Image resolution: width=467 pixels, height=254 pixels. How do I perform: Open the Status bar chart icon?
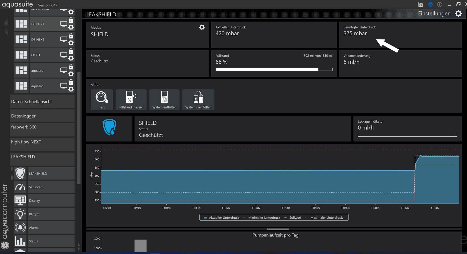click(20, 241)
